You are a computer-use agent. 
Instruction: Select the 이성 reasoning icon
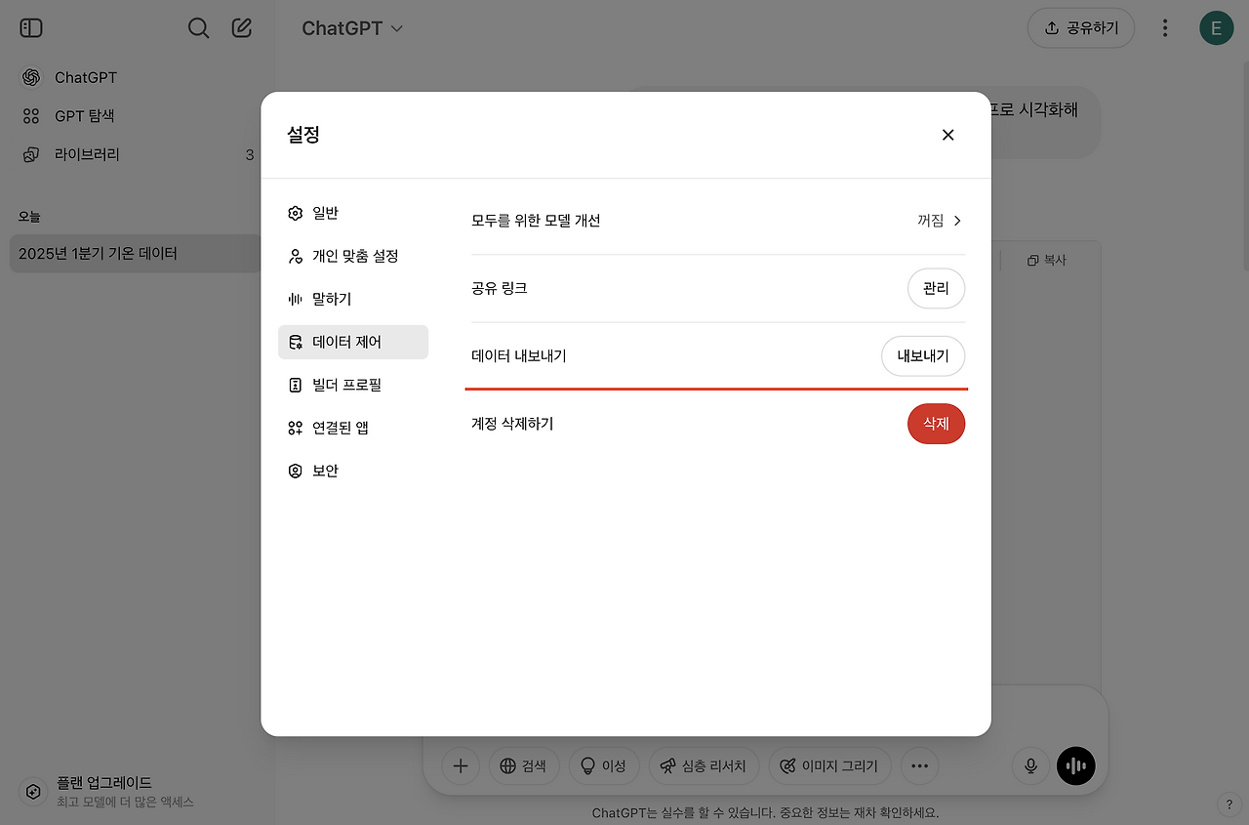click(x=603, y=765)
